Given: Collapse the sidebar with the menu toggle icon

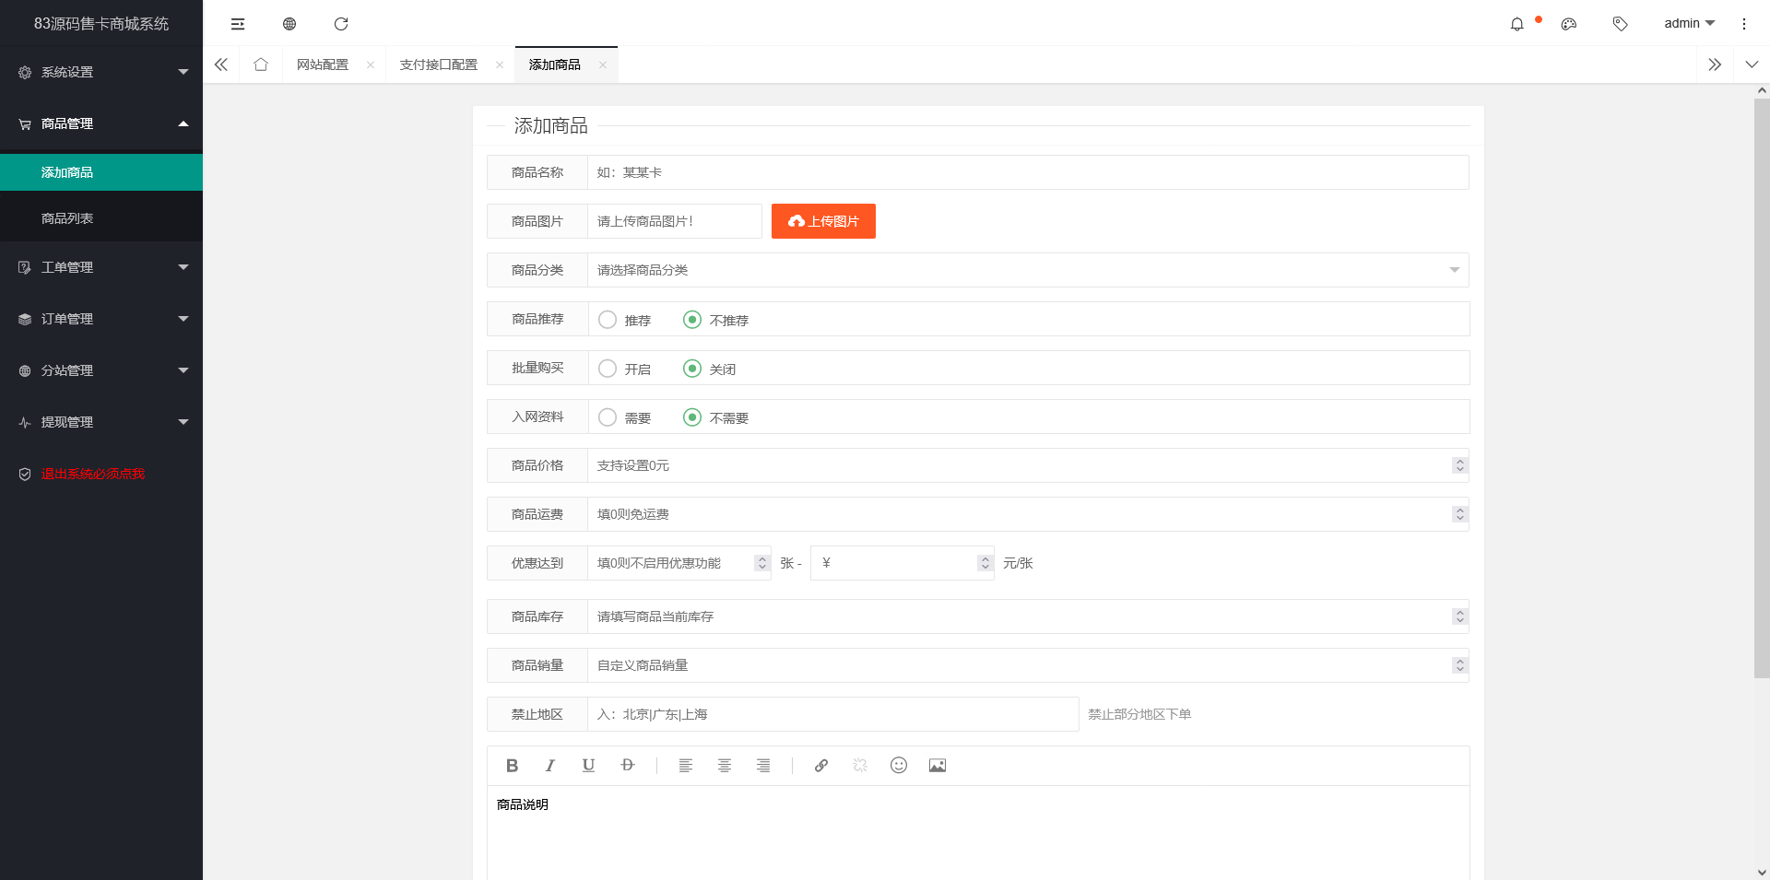Looking at the screenshot, I should [238, 24].
